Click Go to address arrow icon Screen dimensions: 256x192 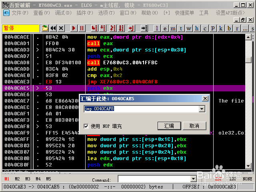click(x=144, y=28)
